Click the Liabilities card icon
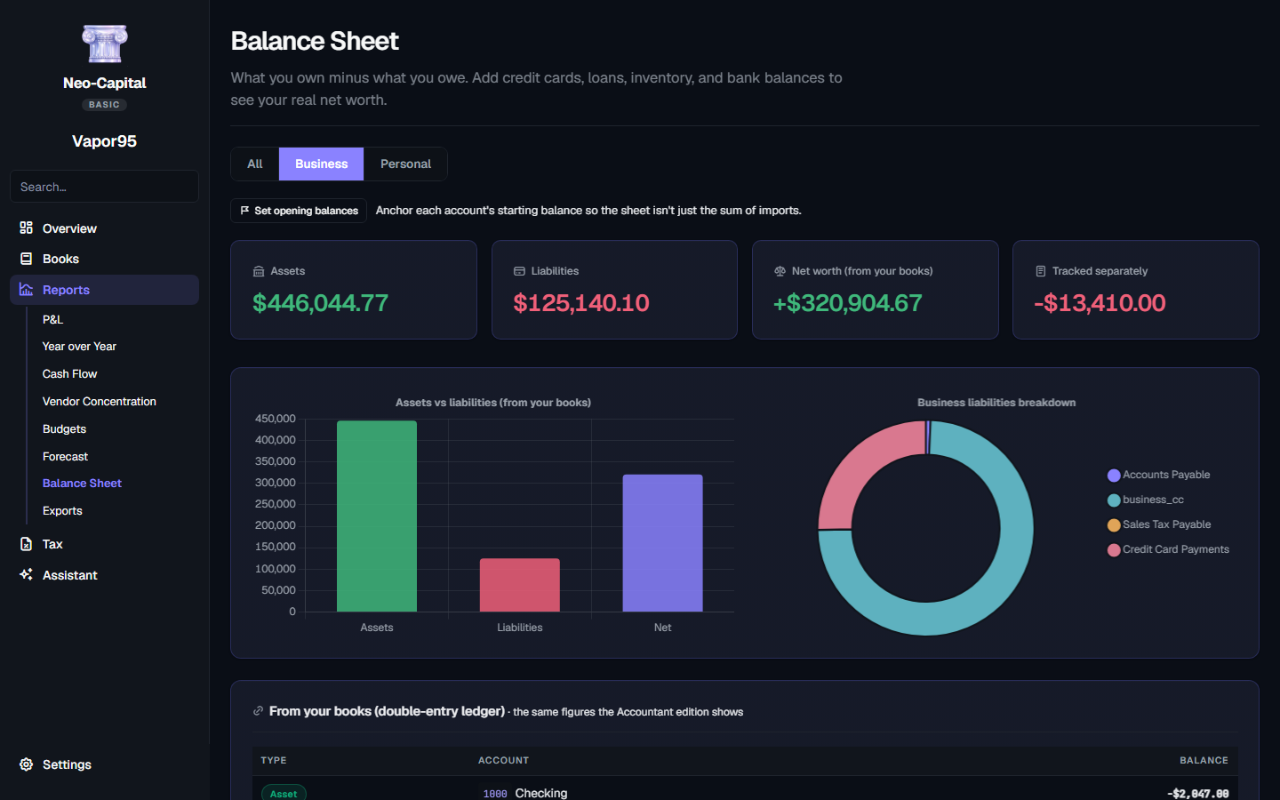 pyautogui.click(x=519, y=271)
